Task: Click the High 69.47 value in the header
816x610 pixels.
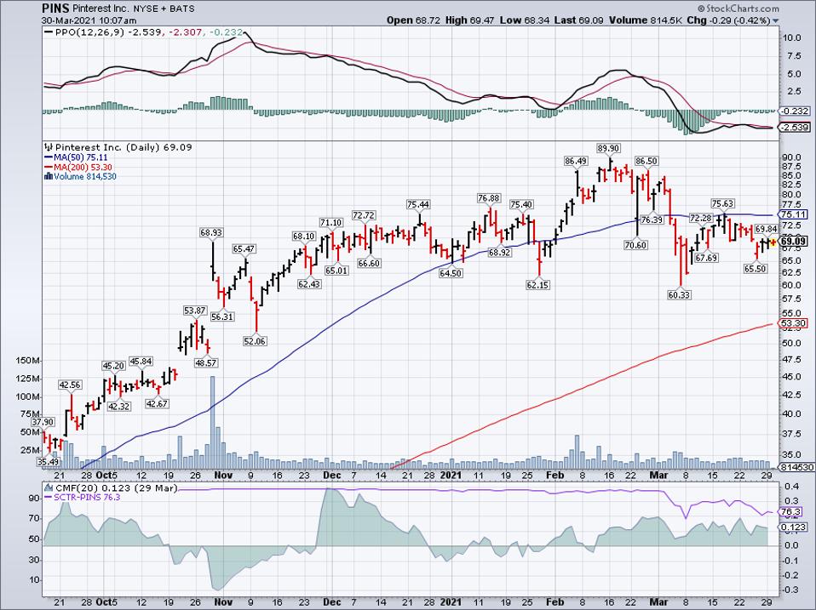Action: (470, 20)
